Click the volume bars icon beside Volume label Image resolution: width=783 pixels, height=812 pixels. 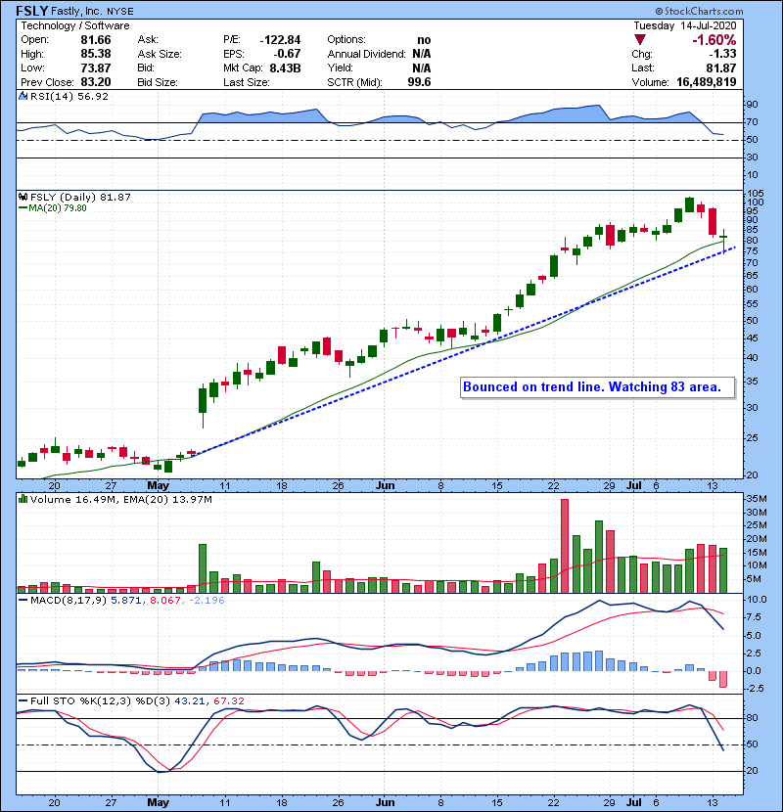23,499
